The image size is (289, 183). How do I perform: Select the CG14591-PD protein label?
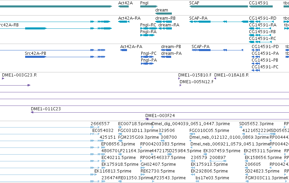(x=265, y=47)
